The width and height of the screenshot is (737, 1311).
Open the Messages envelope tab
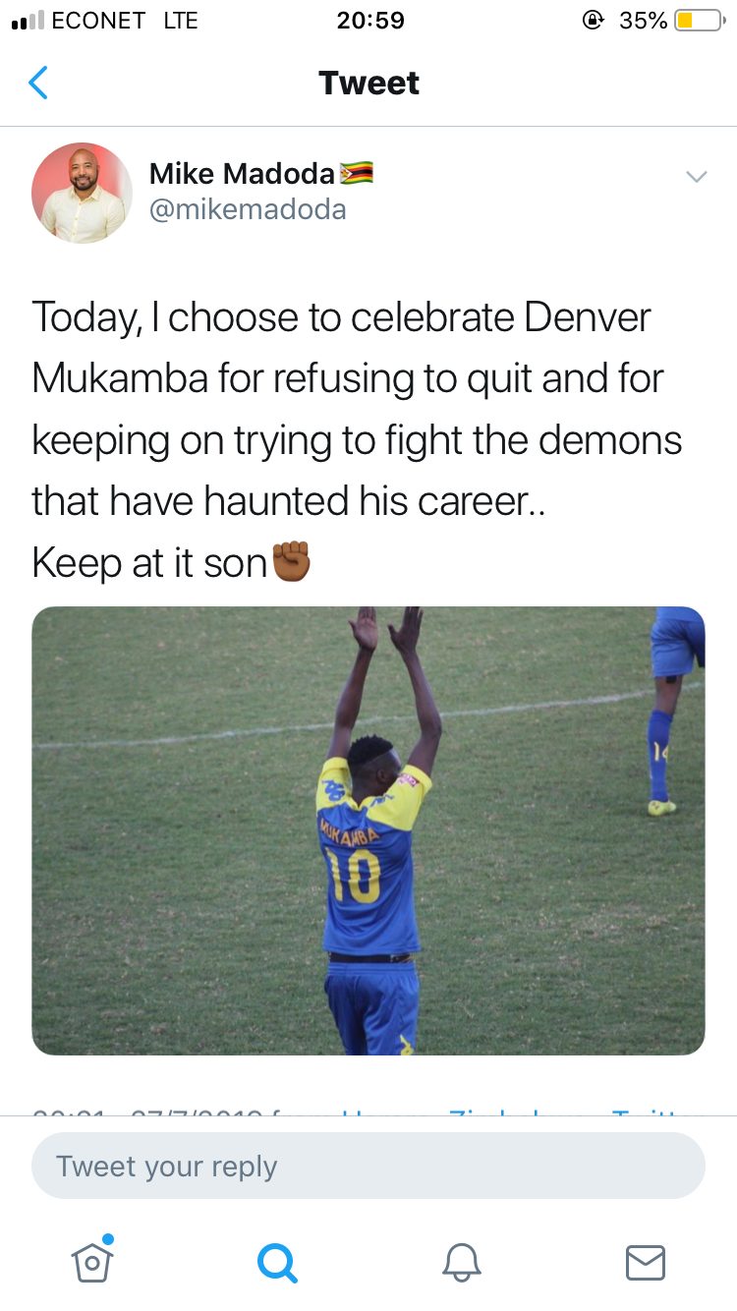pyautogui.click(x=646, y=1262)
